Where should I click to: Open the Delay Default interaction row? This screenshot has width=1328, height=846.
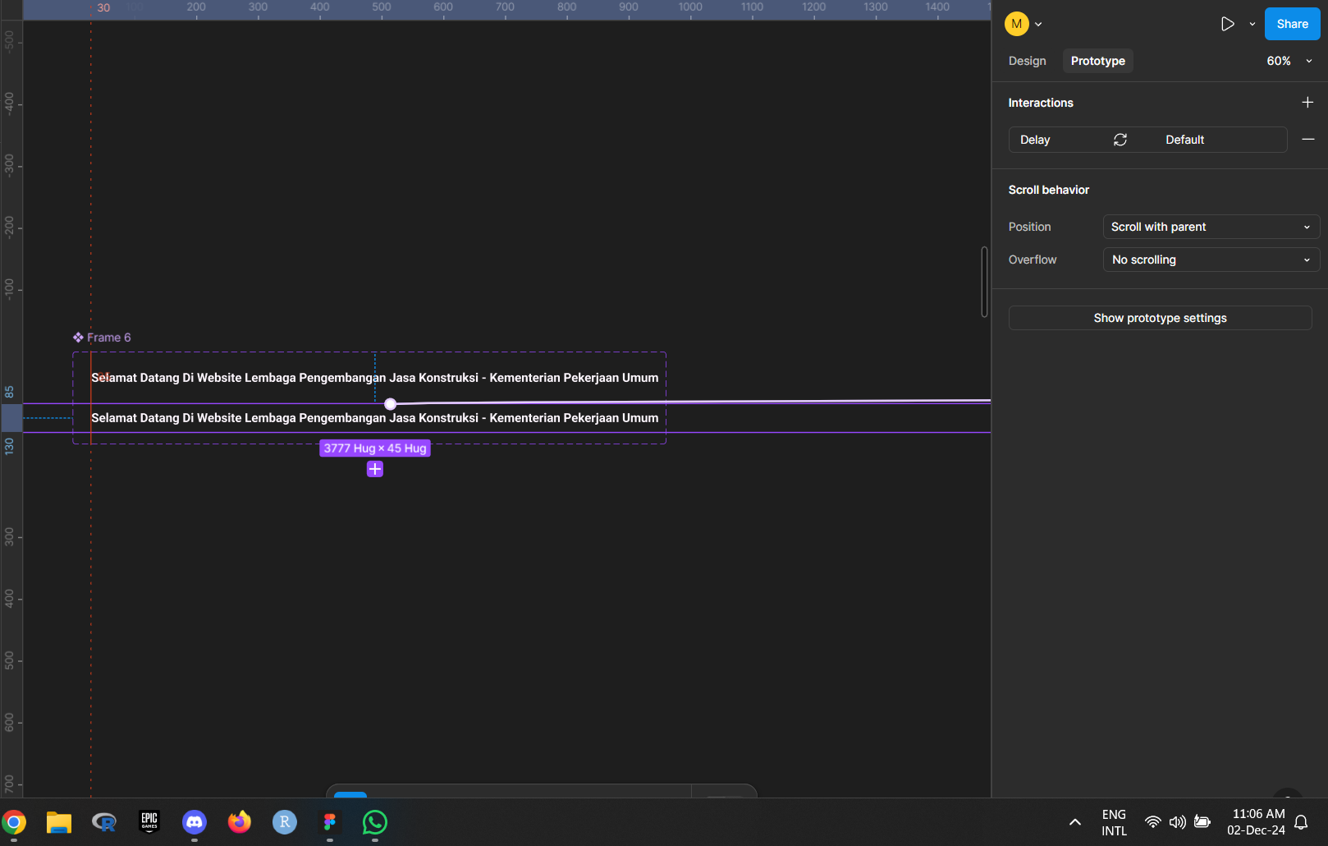click(x=1147, y=140)
